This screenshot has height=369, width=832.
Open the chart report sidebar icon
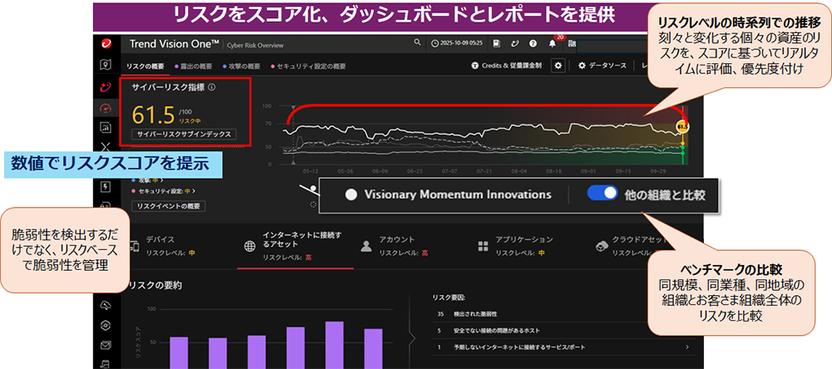pyautogui.click(x=106, y=127)
